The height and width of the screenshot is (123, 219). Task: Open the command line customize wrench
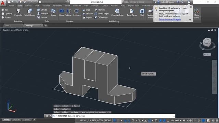click(50, 116)
